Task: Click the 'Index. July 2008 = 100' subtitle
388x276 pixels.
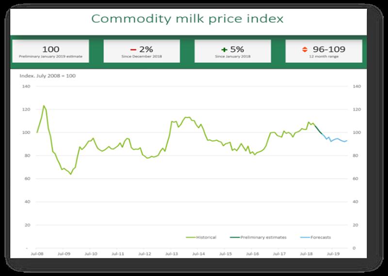Action: [x=48, y=76]
